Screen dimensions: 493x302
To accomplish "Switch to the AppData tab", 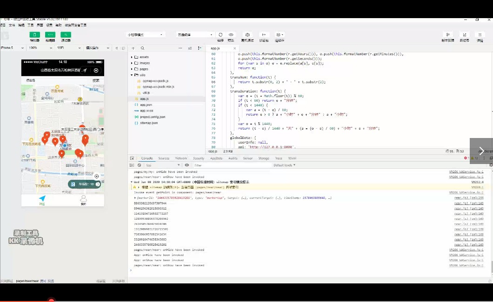I will point(216,158).
